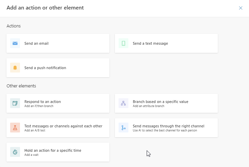This screenshot has width=249, height=167.
Task: Select the 'Respond to an action' title
Action: (43, 102)
